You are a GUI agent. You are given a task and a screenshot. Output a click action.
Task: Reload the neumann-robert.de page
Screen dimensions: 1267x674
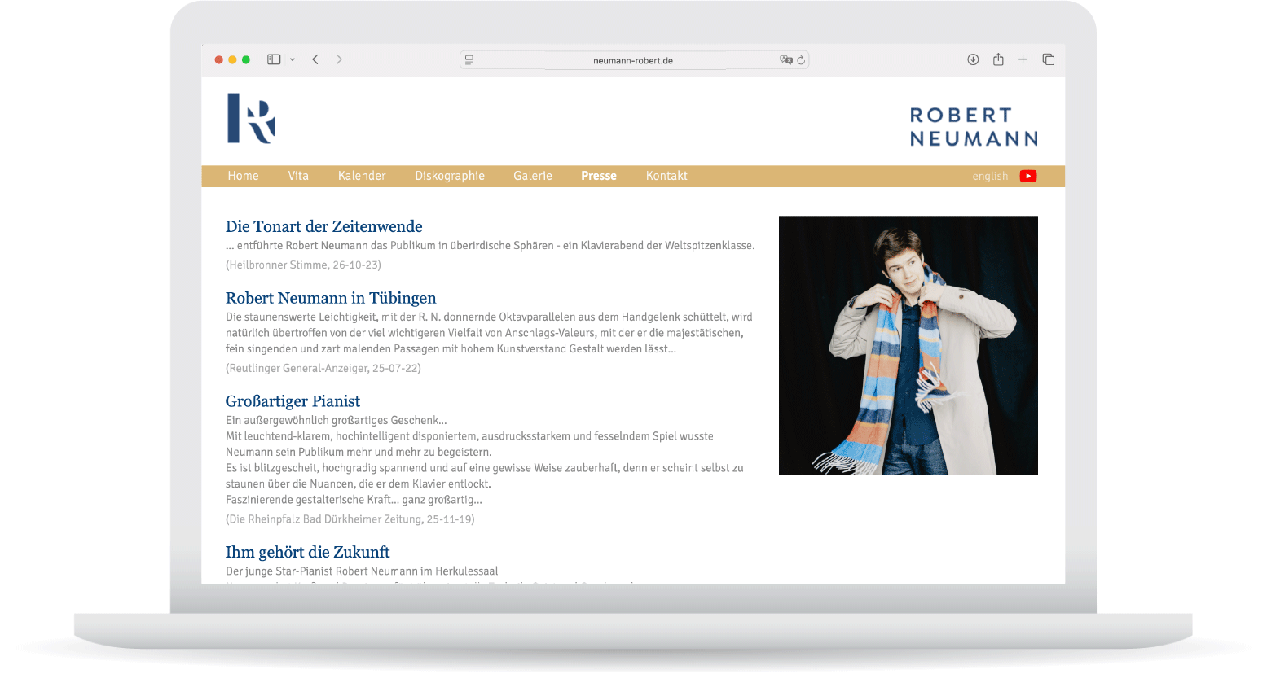point(801,60)
